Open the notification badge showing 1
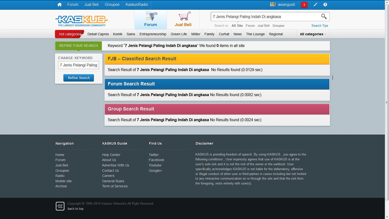 [304, 5]
